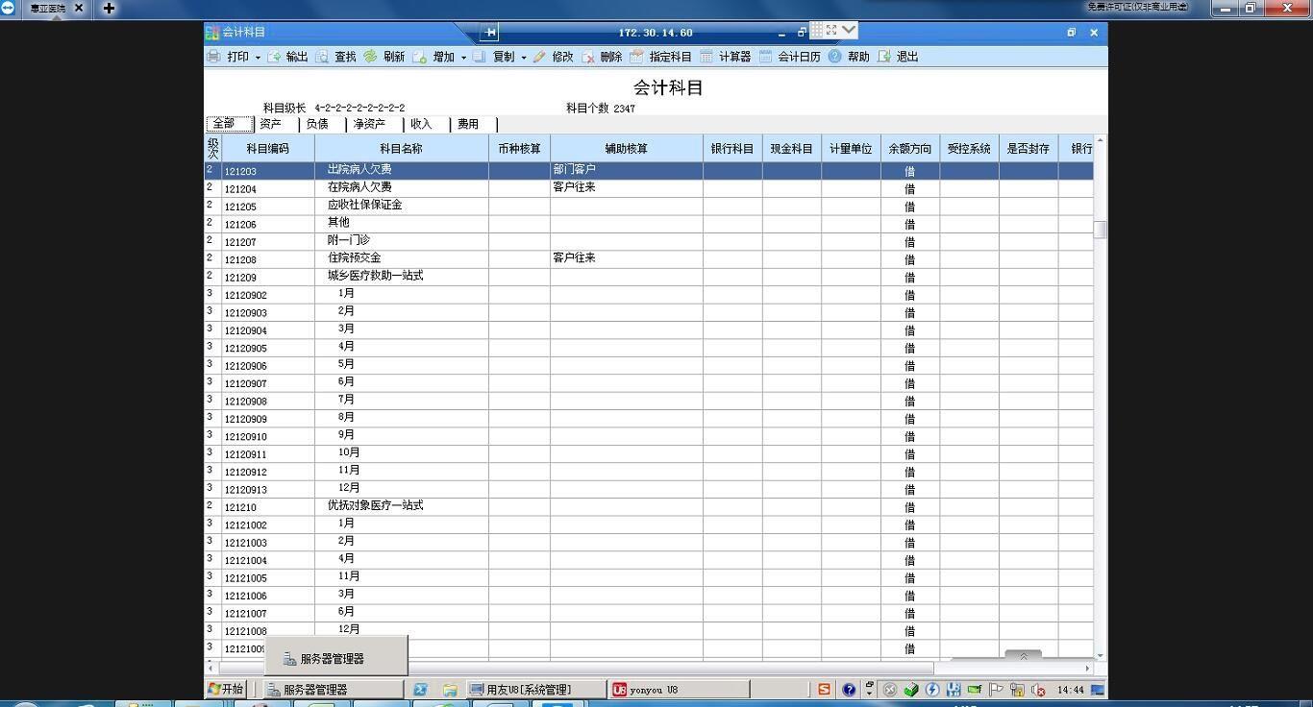Click the 输出 export toolbar icon
Screen dimensions: 1313x707
point(274,57)
